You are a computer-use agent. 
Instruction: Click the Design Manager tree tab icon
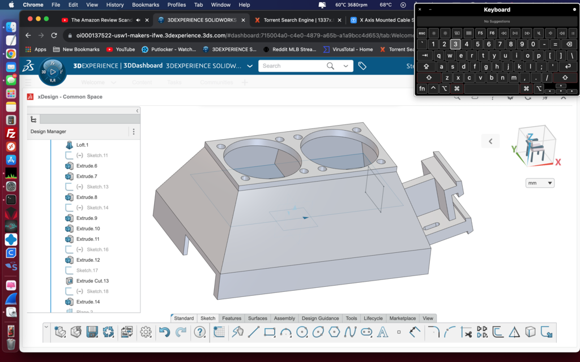pos(33,119)
